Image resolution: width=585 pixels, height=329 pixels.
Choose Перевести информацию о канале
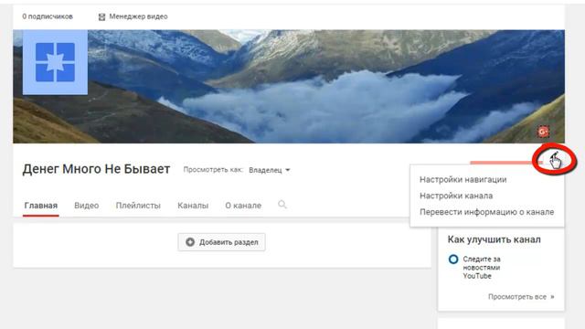[x=486, y=212]
